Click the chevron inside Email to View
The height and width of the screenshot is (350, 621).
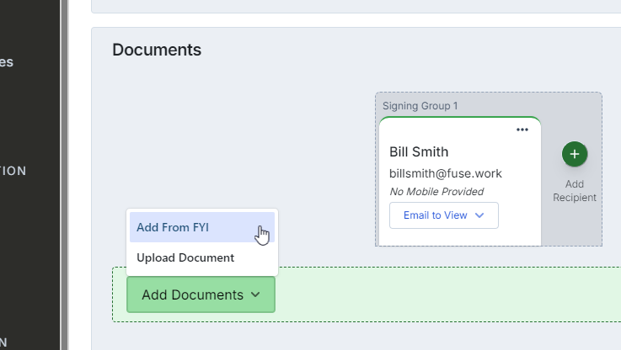tap(479, 215)
